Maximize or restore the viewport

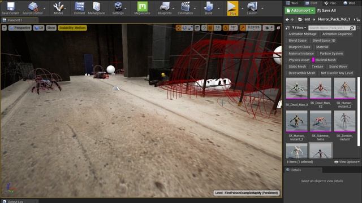pyautogui.click(x=279, y=28)
